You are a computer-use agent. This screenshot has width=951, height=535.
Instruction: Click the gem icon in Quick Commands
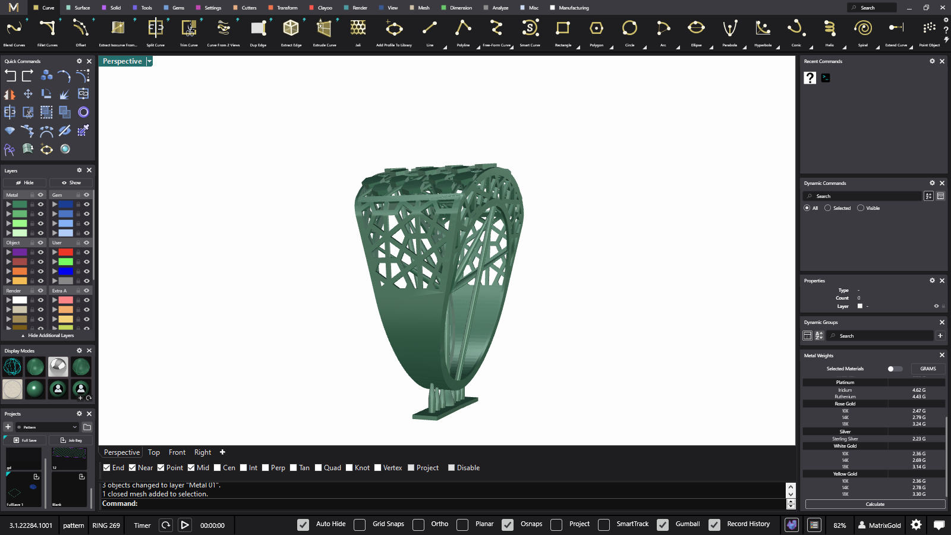coord(10,131)
